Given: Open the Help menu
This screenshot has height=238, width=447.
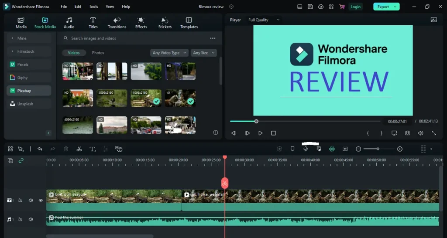Looking at the screenshot, I should click(126, 7).
